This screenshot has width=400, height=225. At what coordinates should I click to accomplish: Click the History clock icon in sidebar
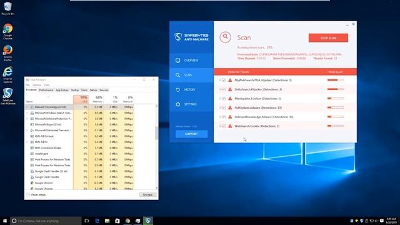[x=177, y=89]
